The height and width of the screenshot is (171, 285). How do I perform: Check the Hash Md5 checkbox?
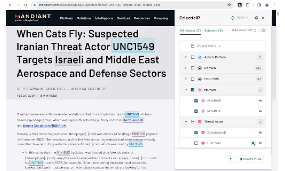(193, 79)
